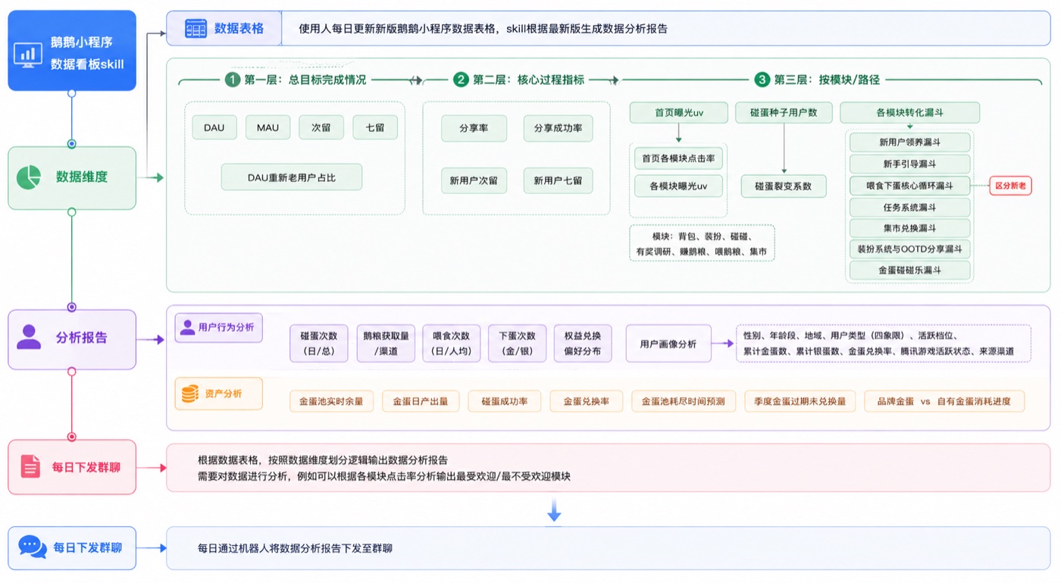
Task: Click the 资产分析 coin stack icon
Action: pyautogui.click(x=189, y=393)
